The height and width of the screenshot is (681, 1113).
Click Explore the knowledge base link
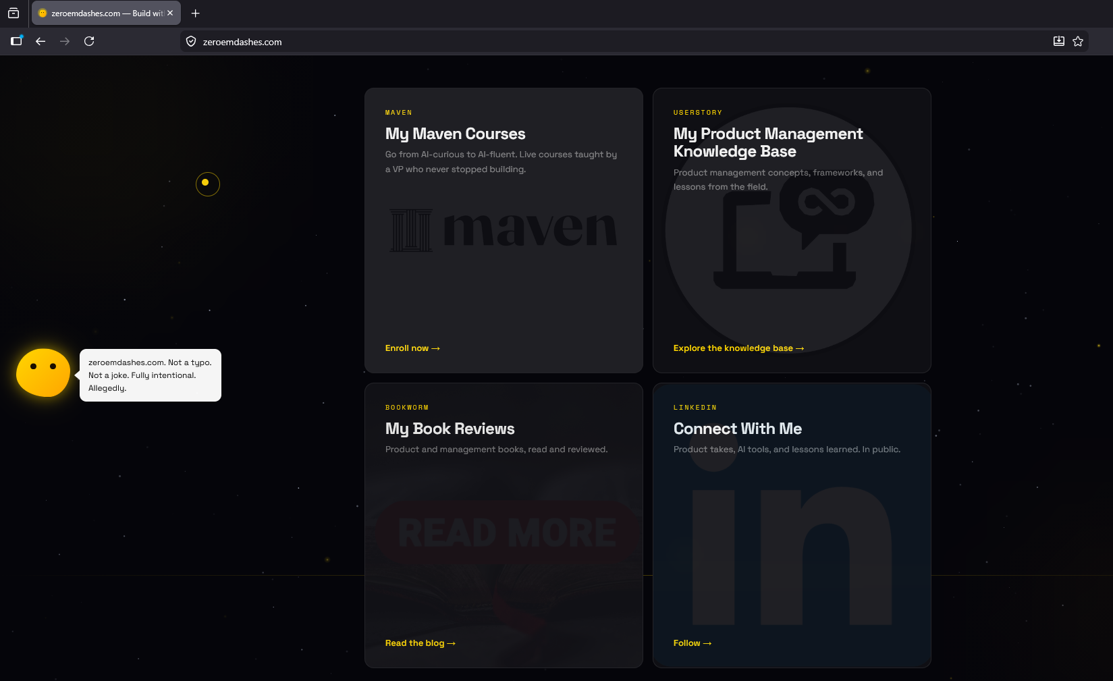[738, 348]
